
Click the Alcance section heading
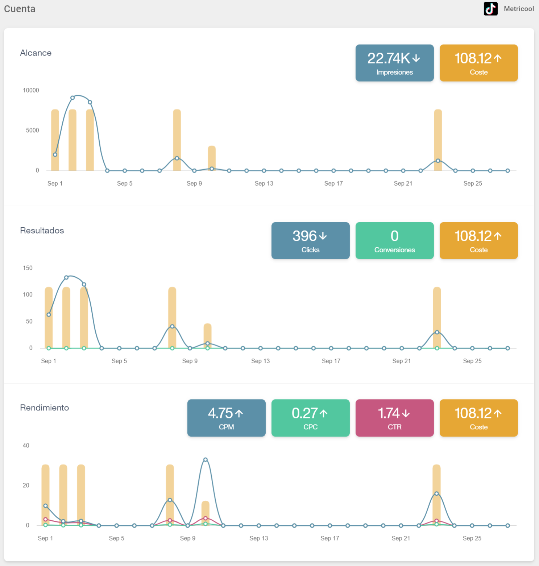pos(36,53)
